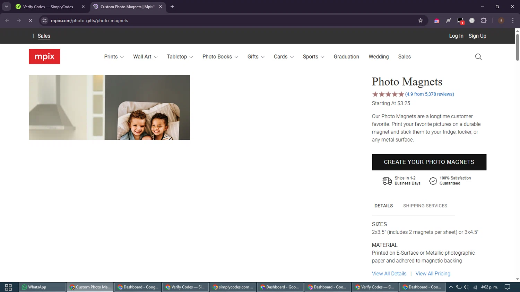Click Create Your Photo Magnets button
This screenshot has height=292, width=520.
coord(429,162)
